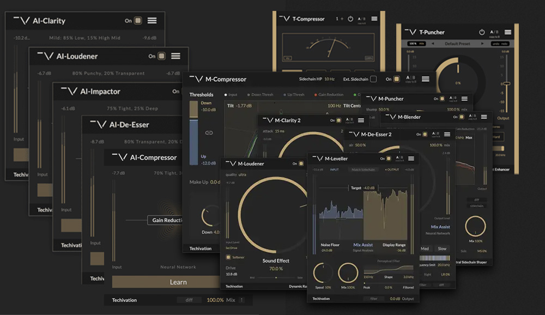The image size is (545, 315).
Task: Open the T-Puncher hamburger menu
Action: [508, 32]
